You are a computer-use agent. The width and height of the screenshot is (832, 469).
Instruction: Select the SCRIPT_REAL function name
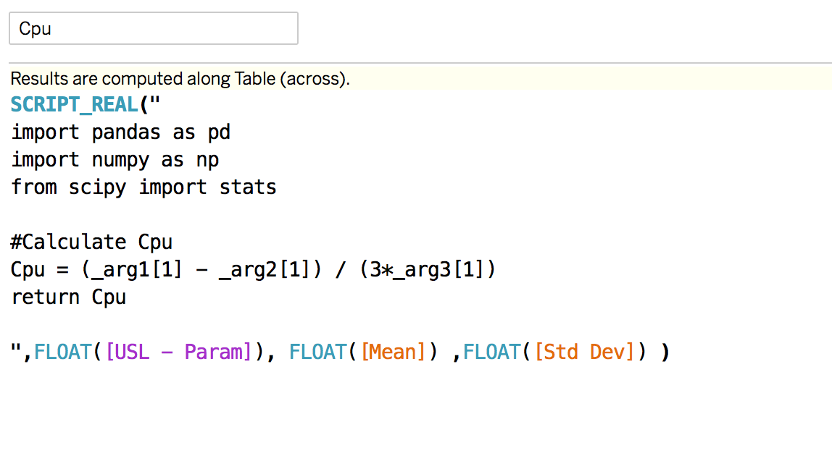[x=72, y=104]
